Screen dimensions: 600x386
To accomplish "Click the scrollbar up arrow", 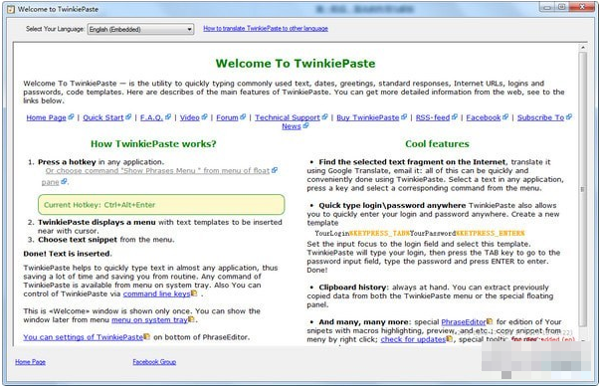I will [583, 48].
